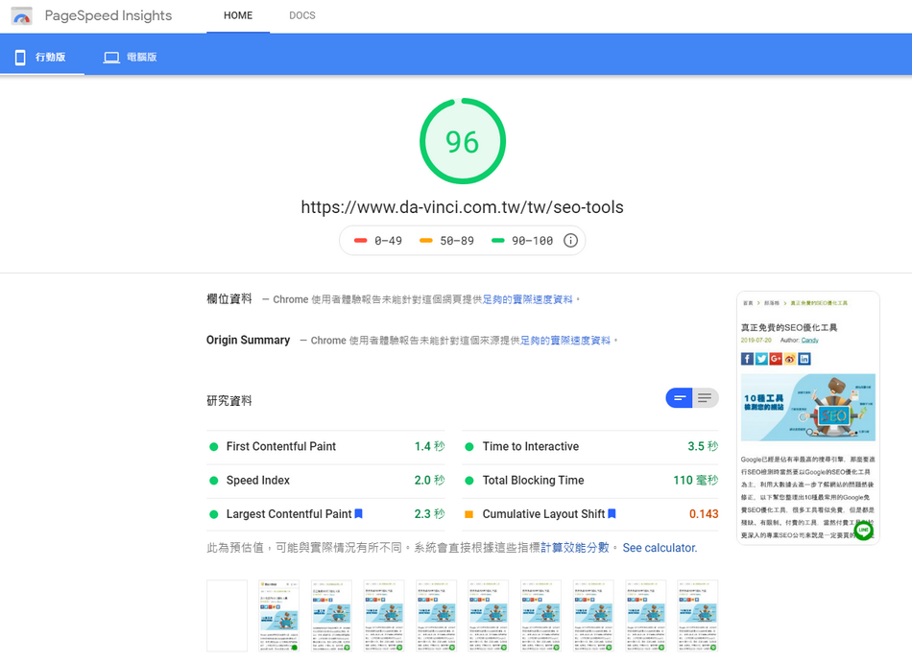912x662 pixels.
Task: Click the green 90-100 legend marker
Action: coord(498,241)
